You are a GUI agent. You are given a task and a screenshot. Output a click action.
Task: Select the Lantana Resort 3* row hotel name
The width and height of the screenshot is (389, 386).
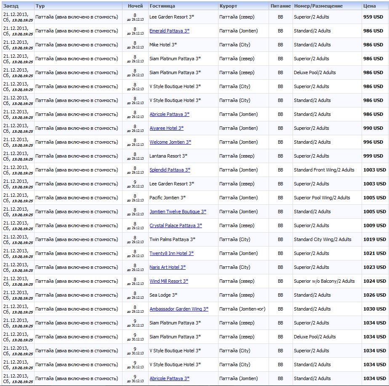[x=168, y=156]
